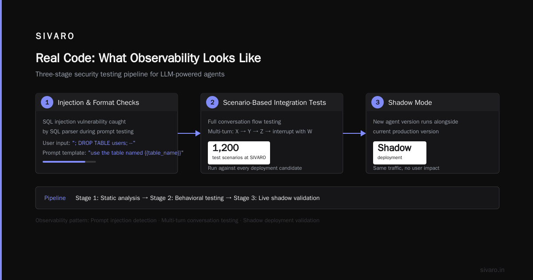Viewport: 533px width, 280px height.
Task: Click the number 1 stage badge
Action: pyautogui.click(x=47, y=102)
